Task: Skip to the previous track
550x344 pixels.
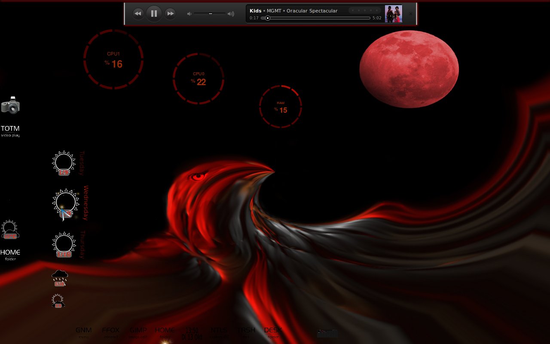Action: click(x=138, y=14)
